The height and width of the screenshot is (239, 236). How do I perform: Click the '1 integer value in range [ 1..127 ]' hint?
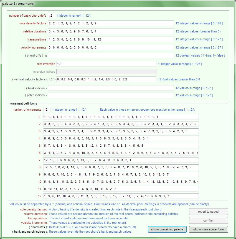[x=180, y=64]
